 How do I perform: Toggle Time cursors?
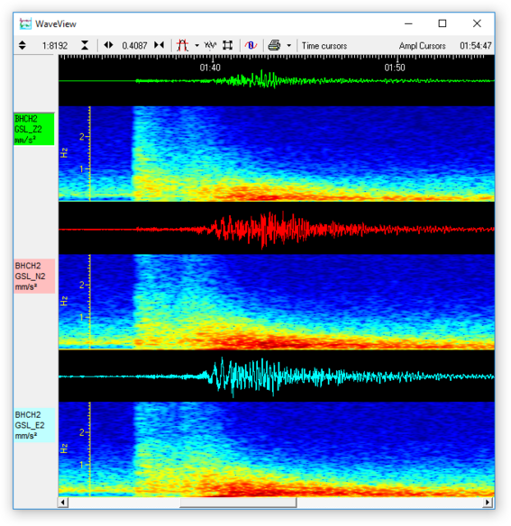(x=324, y=46)
